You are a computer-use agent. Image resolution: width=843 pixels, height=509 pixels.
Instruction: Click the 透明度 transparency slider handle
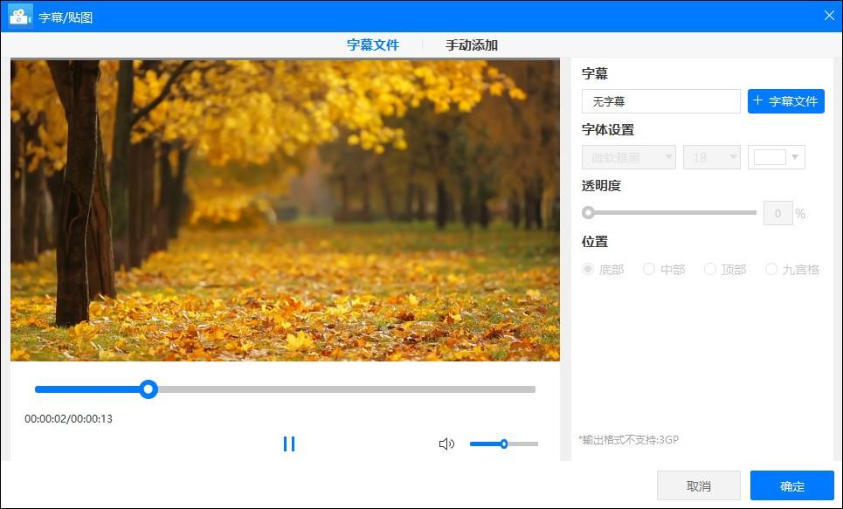[588, 213]
